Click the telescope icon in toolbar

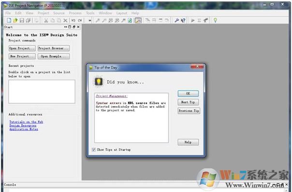point(205,20)
